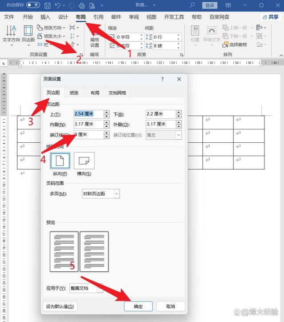Select the 页边距 dialog tab

pyautogui.click(x=53, y=93)
